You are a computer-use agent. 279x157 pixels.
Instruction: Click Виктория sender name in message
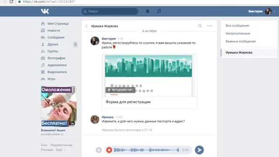(x=109, y=39)
